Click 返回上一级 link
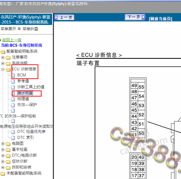The image size is (181, 179). [12, 40]
